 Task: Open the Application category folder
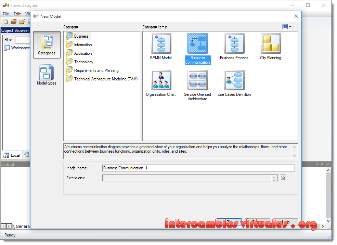click(x=79, y=53)
